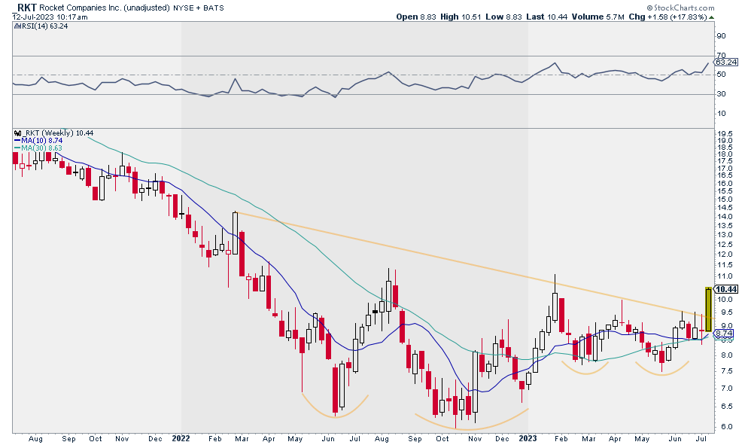This screenshot has height=445, width=745.
Task: Click the RSI area-chart icon beside RSI(14)
Action: pyautogui.click(x=17, y=26)
